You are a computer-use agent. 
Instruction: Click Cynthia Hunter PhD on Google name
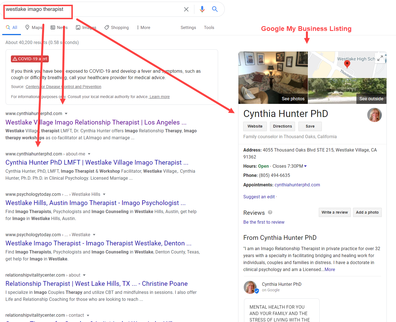pyautogui.click(x=281, y=284)
